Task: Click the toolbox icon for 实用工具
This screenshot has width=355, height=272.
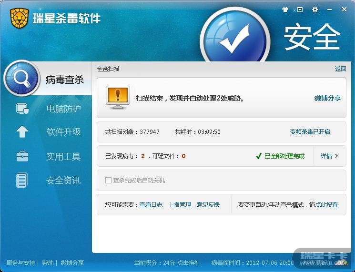Action: coord(22,156)
